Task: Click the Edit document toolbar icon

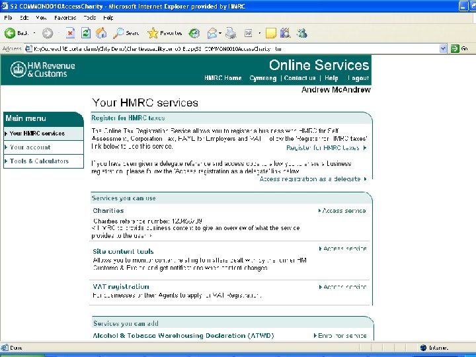Action: pyautogui.click(x=249, y=33)
